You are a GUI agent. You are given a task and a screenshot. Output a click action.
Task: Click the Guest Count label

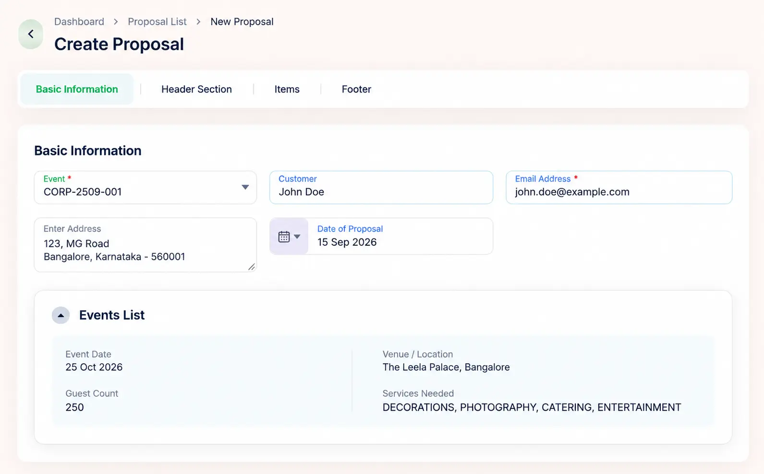click(92, 393)
